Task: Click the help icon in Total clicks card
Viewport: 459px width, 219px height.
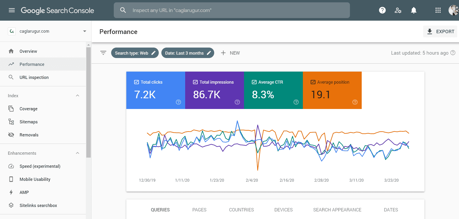Action: point(178,102)
